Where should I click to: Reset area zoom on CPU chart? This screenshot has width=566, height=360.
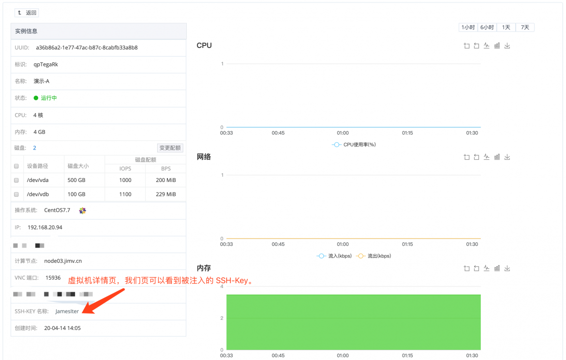pyautogui.click(x=477, y=45)
